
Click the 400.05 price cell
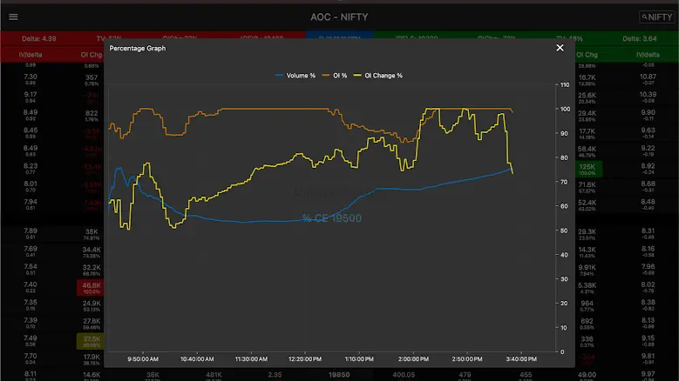(404, 375)
